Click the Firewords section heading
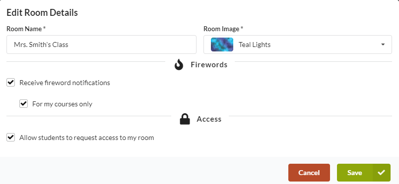Image resolution: width=399 pixels, height=184 pixels. coord(209,65)
